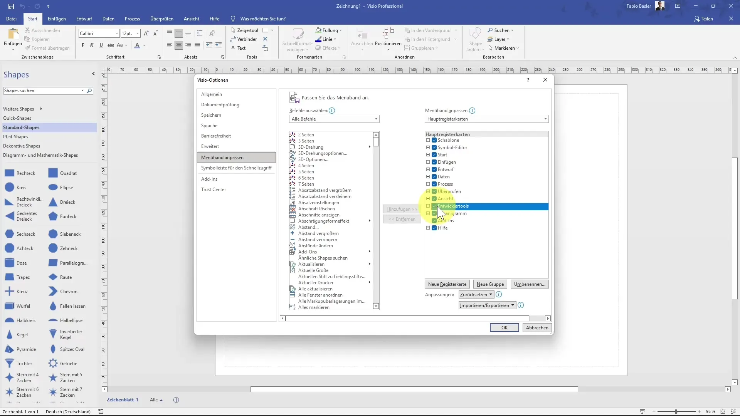Open the Datei menu
This screenshot has height=416, width=740.
click(11, 18)
